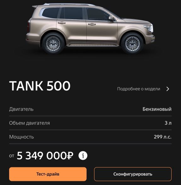The width and height of the screenshot is (181, 185).
Task: Click the TANK 500 car image
Action: point(90,28)
